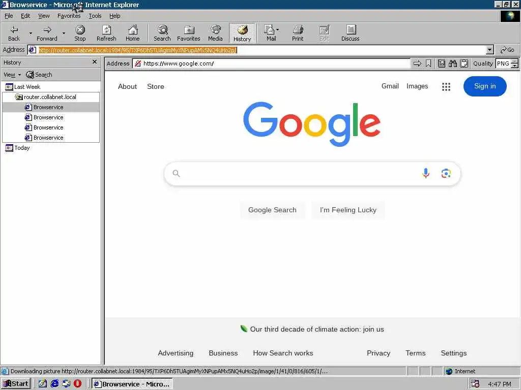Click the Google Search button
Image resolution: width=521 pixels, height=390 pixels.
tap(272, 210)
